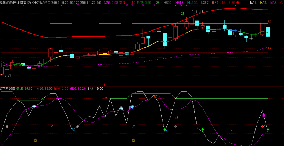Click the L191: 8.80 value
Viewport: 284px width, 146px height.
(x=227, y=3)
